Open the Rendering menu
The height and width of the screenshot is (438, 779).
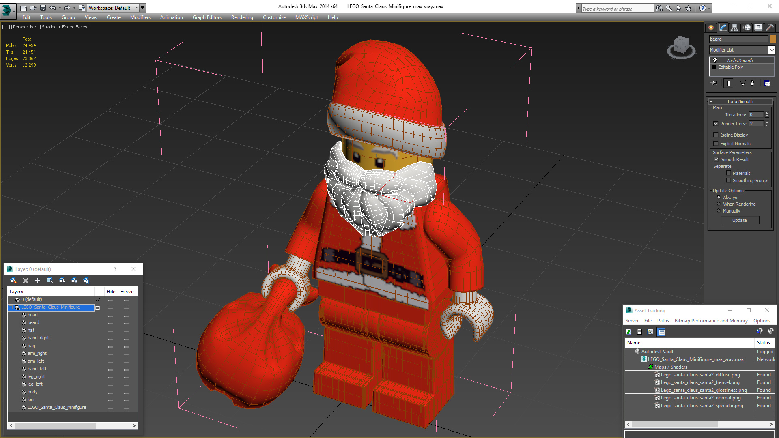[x=242, y=17]
